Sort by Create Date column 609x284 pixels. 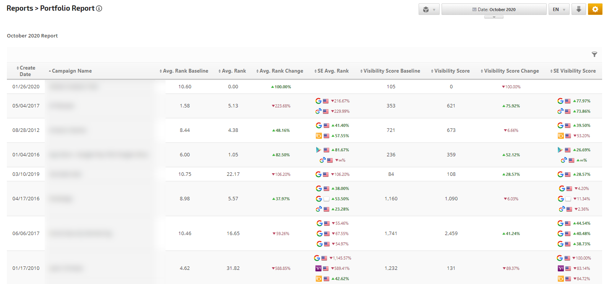pos(26,71)
